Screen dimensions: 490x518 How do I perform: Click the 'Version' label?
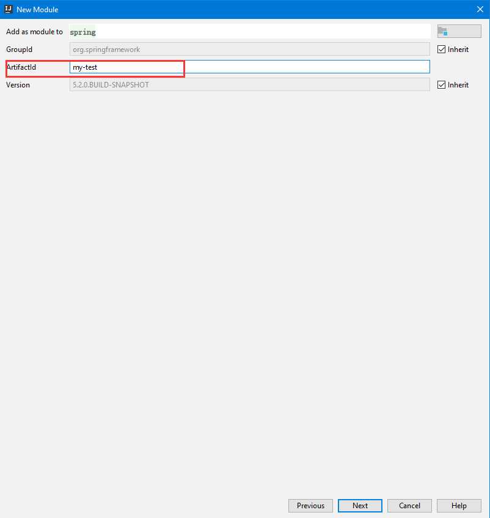pyautogui.click(x=18, y=85)
